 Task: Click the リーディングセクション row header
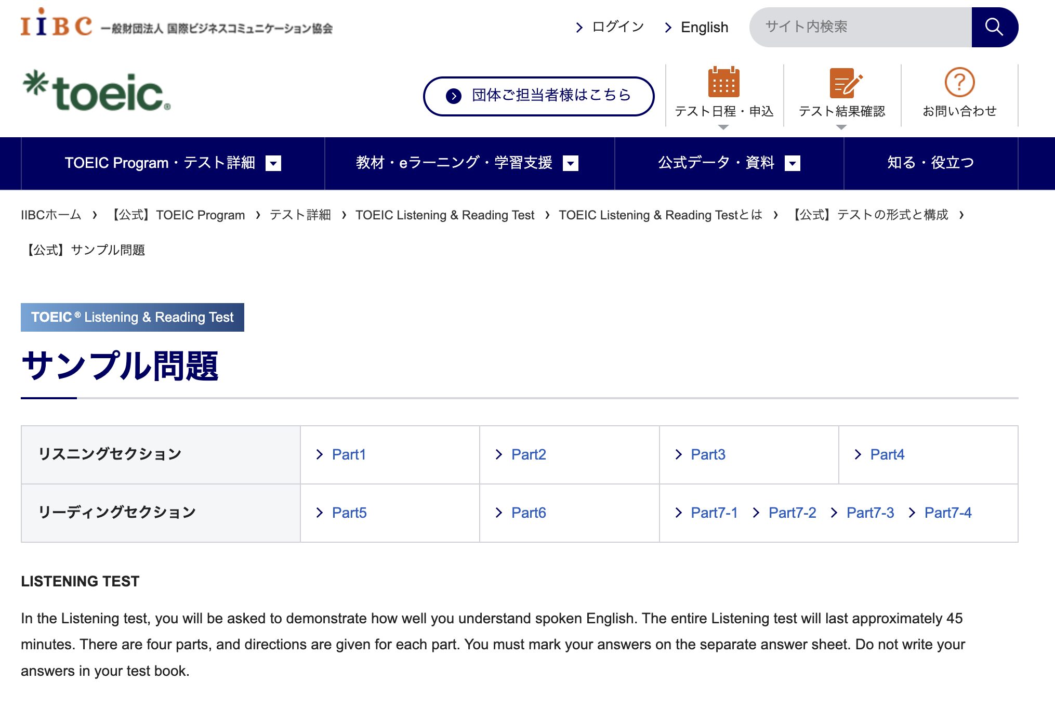pyautogui.click(x=161, y=513)
